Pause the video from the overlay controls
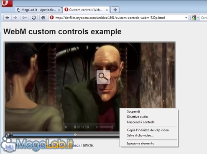 (66, 127)
